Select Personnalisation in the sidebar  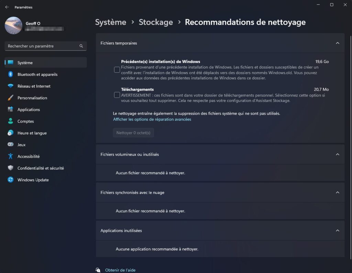46,98
